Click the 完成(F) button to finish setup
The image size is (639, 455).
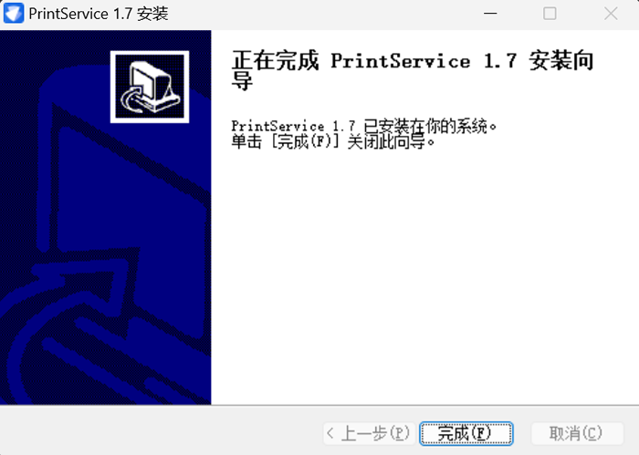click(466, 433)
